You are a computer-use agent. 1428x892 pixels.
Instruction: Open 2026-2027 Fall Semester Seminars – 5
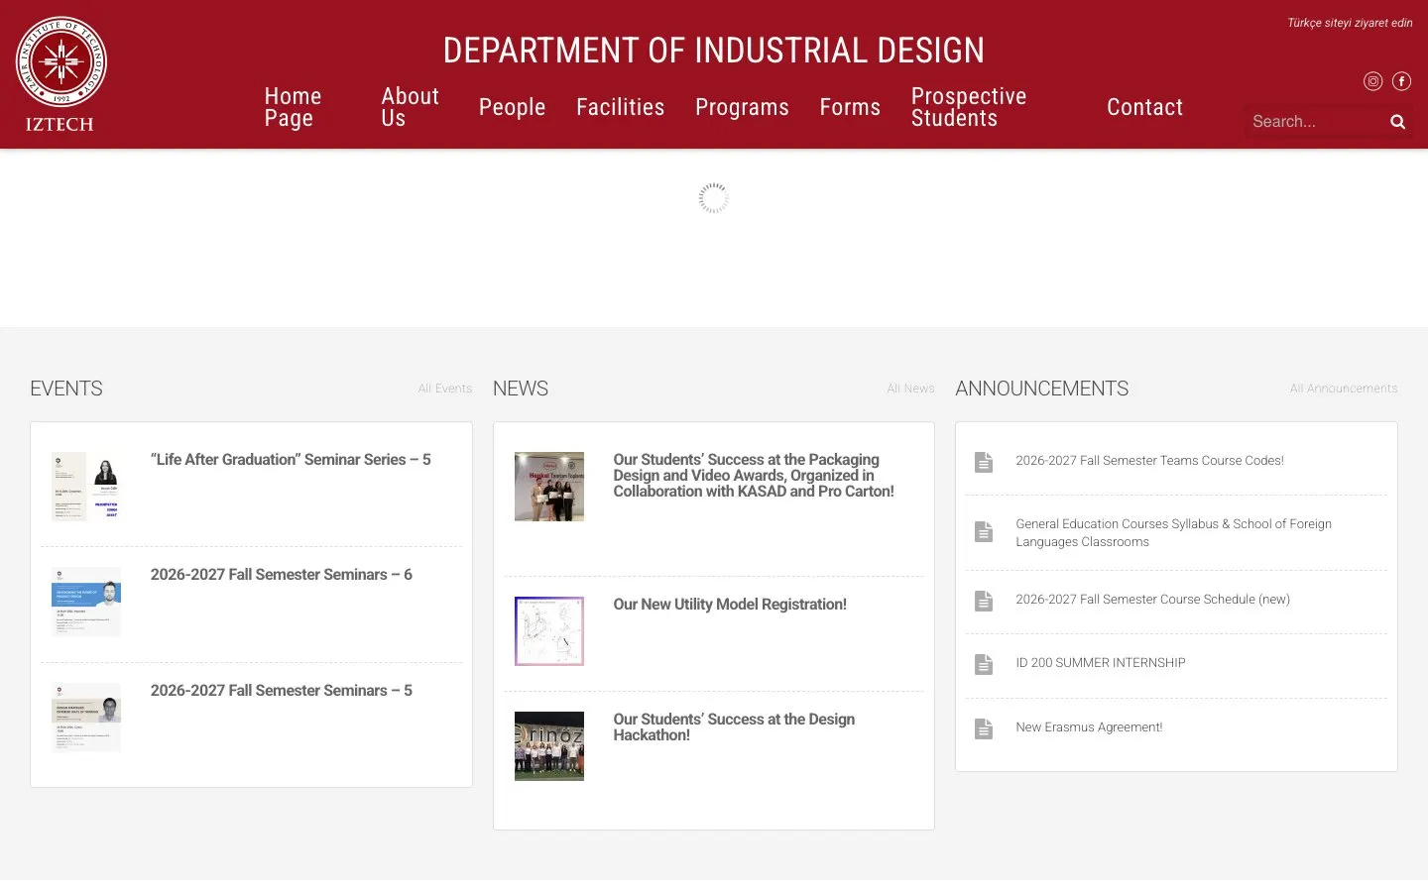282,691
